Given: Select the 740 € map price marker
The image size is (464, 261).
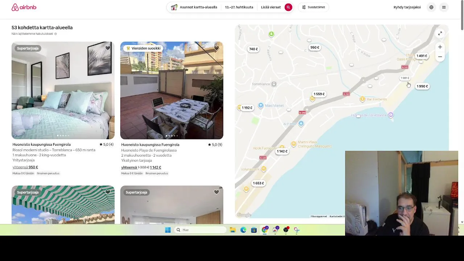Looking at the screenshot, I should pos(253,49).
